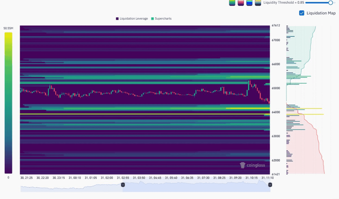The width and height of the screenshot is (339, 199).
Task: Click the 31, 05:40 time axis label
Action: point(171,178)
